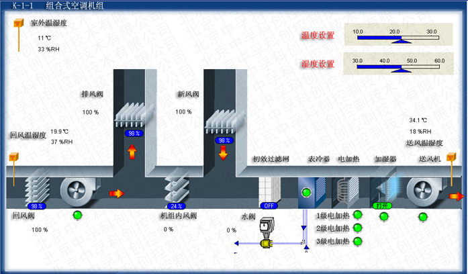Click the 98% return damper (回风阀) badge
468x274 pixels.
pyautogui.click(x=36, y=205)
